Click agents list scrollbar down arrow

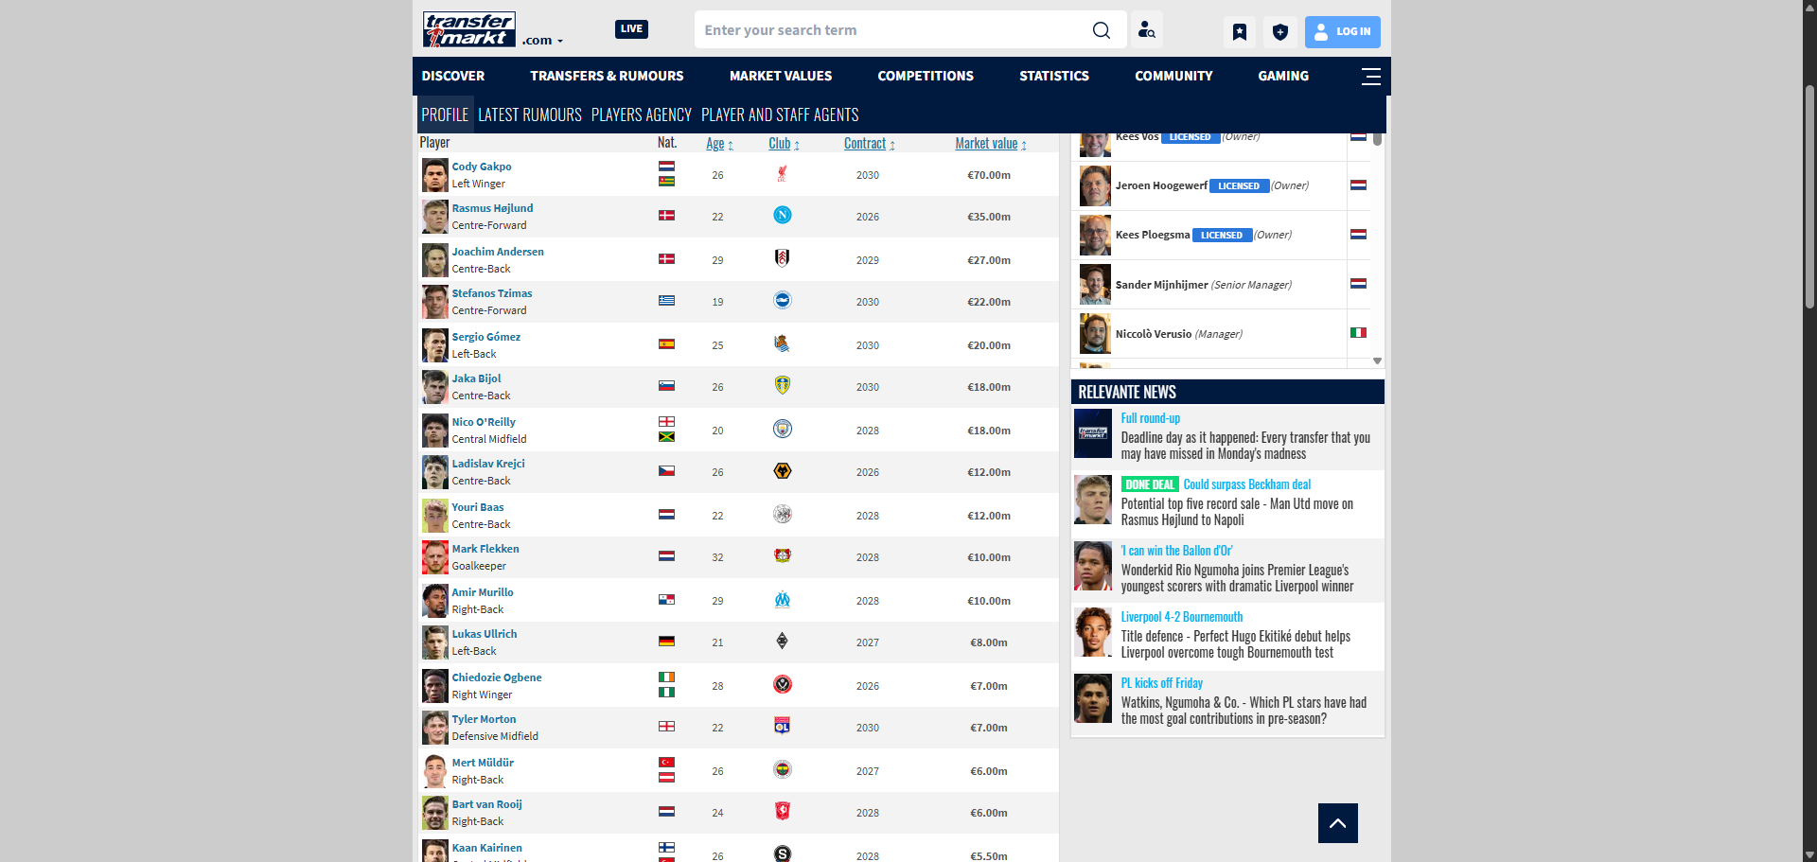click(x=1377, y=361)
